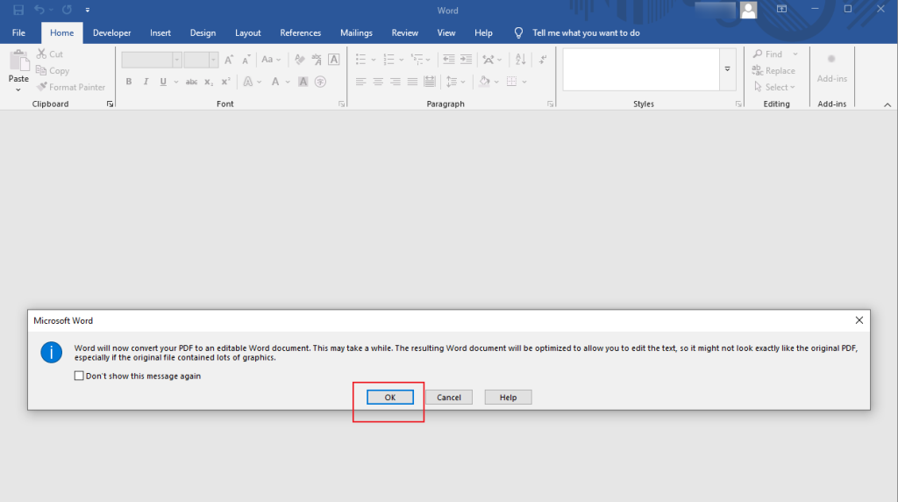Switch to the Developer tab
Screen dimensions: 898x502
tap(111, 32)
